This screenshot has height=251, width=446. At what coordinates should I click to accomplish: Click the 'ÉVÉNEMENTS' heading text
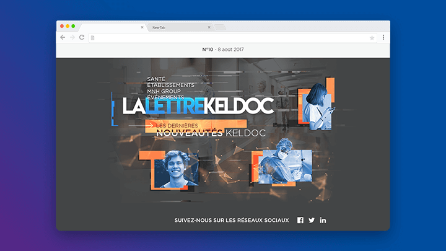pyautogui.click(x=165, y=97)
